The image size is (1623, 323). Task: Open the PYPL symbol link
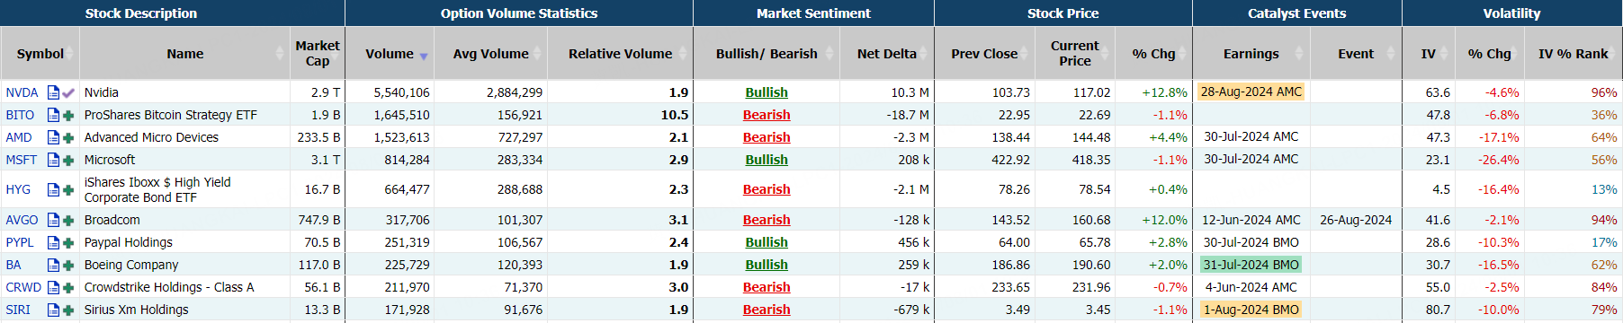click(x=20, y=242)
